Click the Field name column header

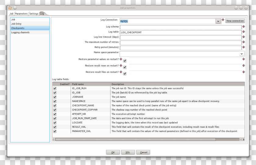coord(91,84)
